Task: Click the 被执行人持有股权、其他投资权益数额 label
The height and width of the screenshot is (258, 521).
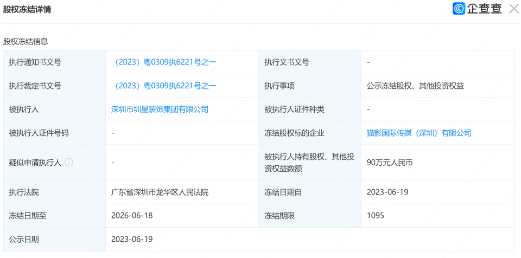Action: point(309,163)
